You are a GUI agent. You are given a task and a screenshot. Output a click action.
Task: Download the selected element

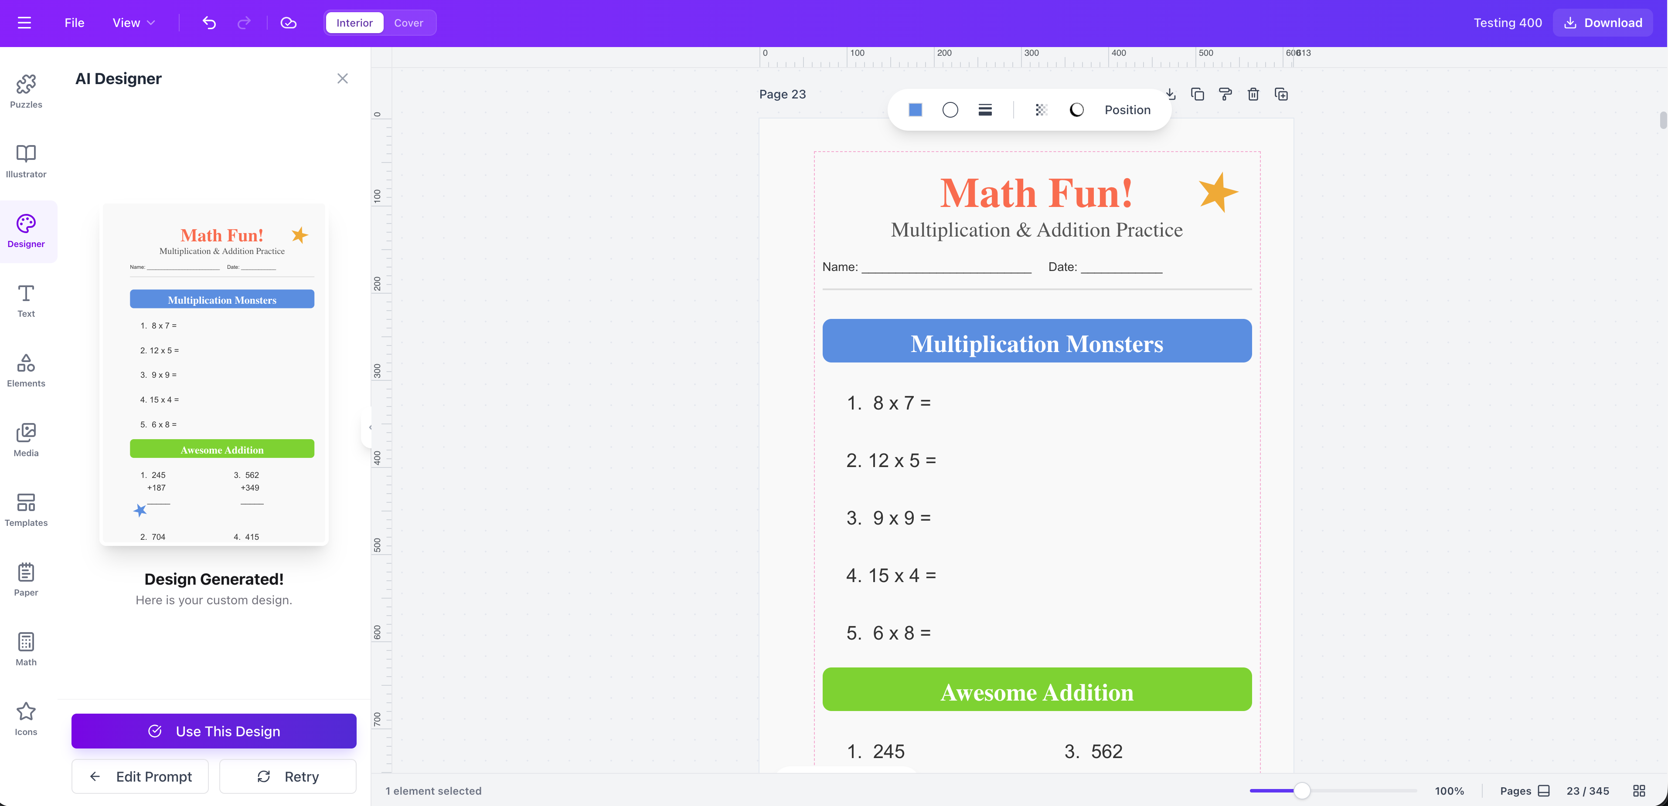[1170, 95]
